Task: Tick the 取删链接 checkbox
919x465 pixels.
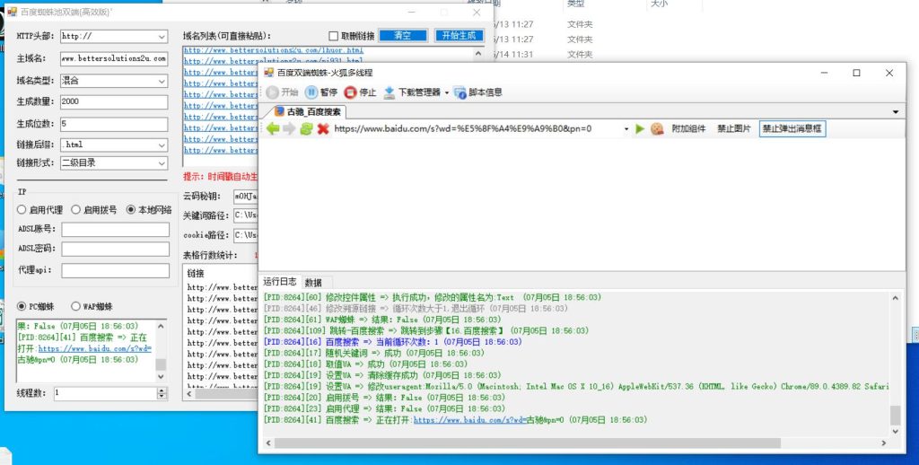Action: 334,36
